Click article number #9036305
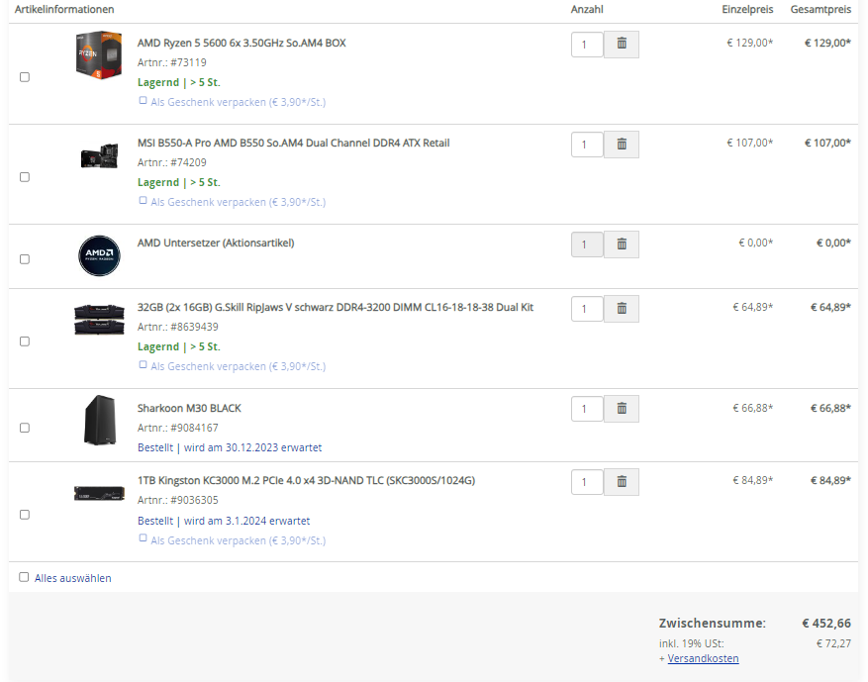The width and height of the screenshot is (868, 682). pyautogui.click(x=194, y=501)
